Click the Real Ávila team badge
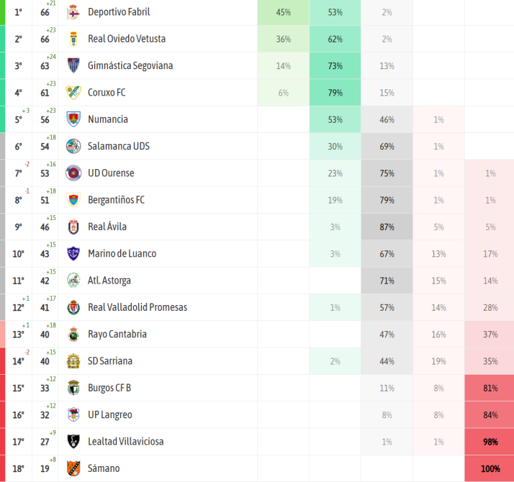 73,227
